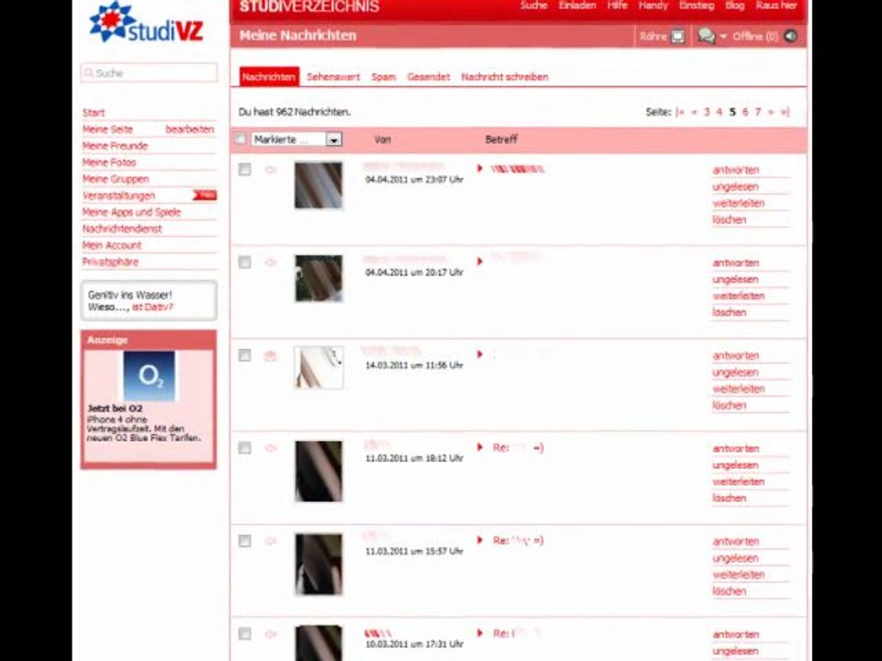Click read-status icon of 10.03.2011 17:31 message
This screenshot has height=661, width=882.
[270, 634]
